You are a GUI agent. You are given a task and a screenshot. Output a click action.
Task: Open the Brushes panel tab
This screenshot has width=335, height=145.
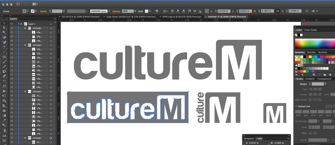pyautogui.click(x=311, y=52)
